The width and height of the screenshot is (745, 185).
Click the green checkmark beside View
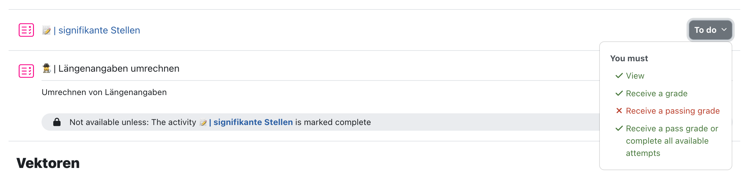coord(619,76)
